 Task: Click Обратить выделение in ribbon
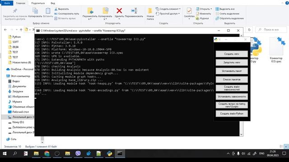(230, 18)
